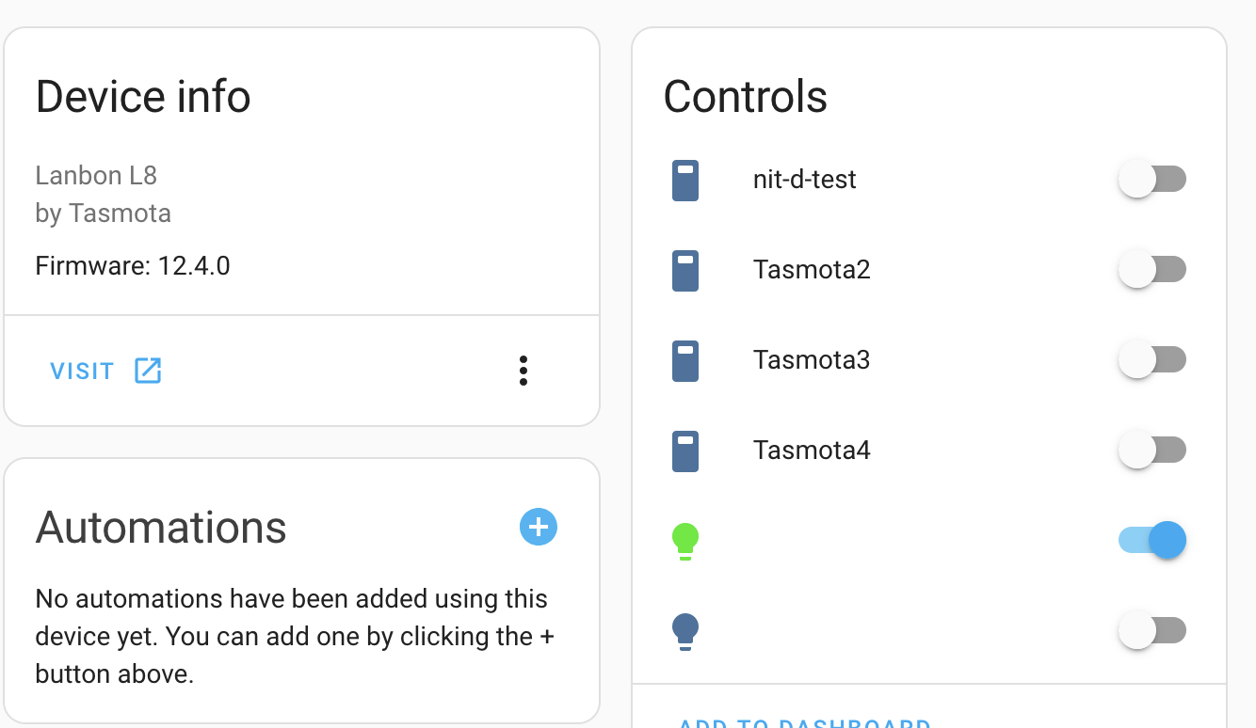Viewport: 1256px width, 728px height.
Task: Toggle the bottom lightbulb switch on
Action: (1152, 630)
